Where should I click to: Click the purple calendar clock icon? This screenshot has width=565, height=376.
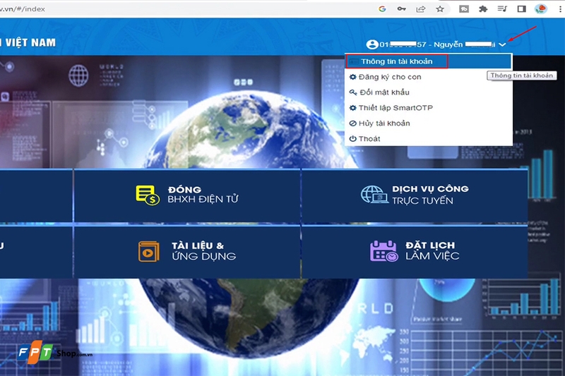384,251
